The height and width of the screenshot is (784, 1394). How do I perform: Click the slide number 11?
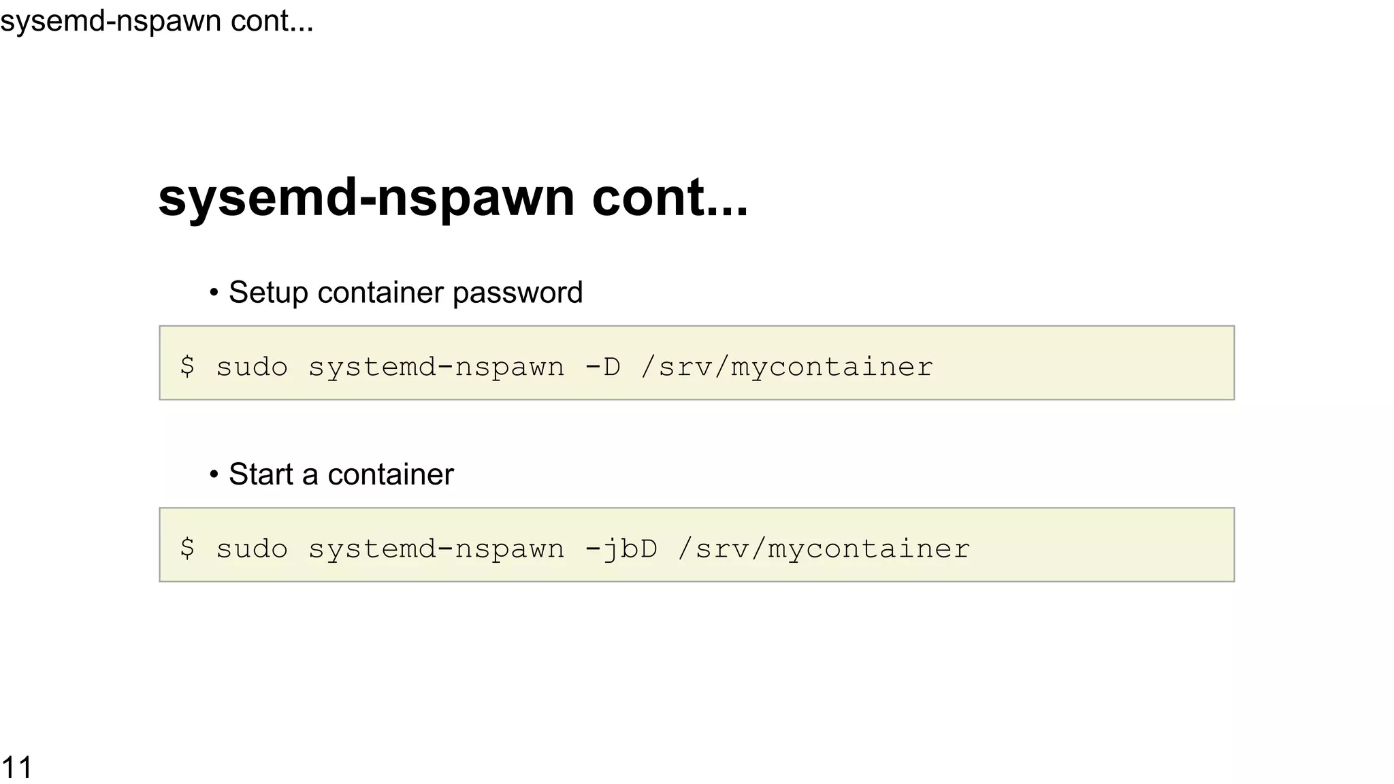click(x=16, y=768)
